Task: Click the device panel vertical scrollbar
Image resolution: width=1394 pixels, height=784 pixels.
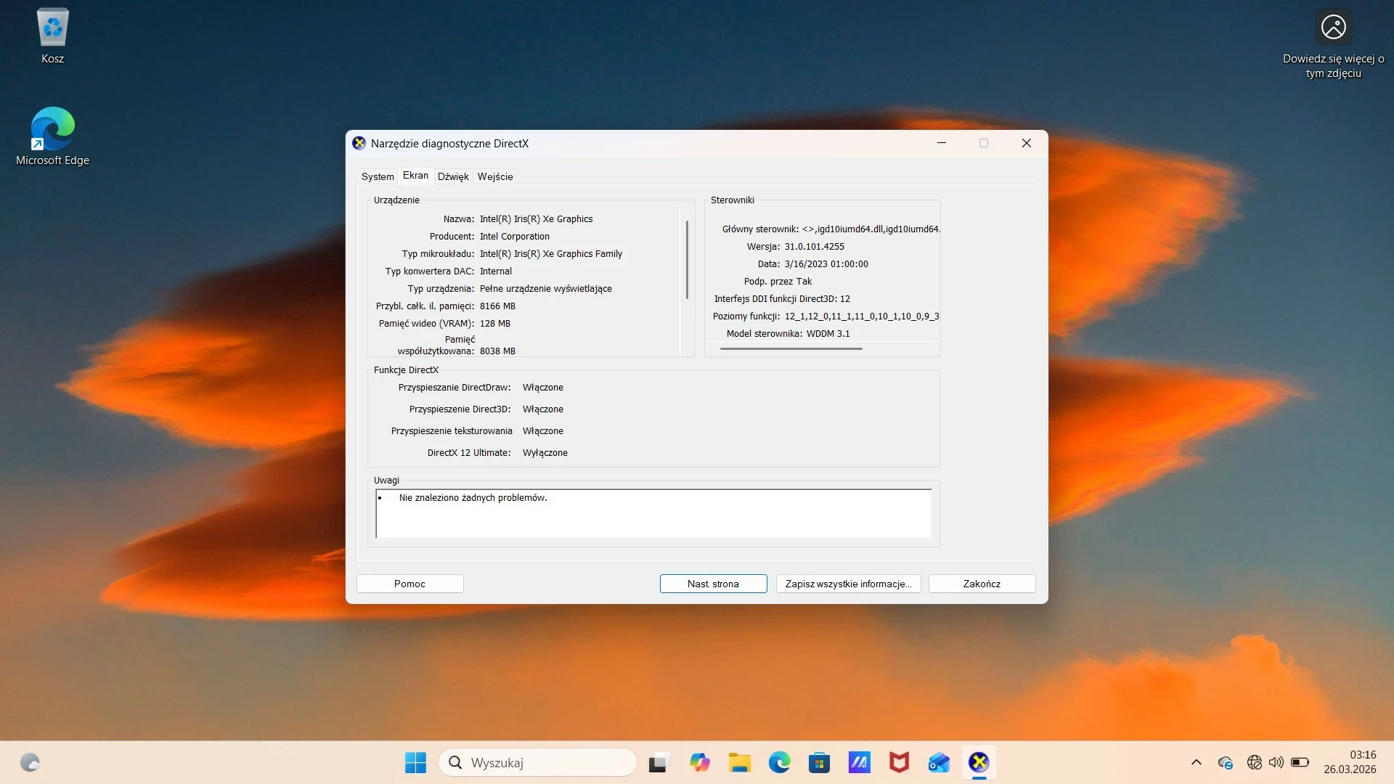Action: click(x=687, y=260)
